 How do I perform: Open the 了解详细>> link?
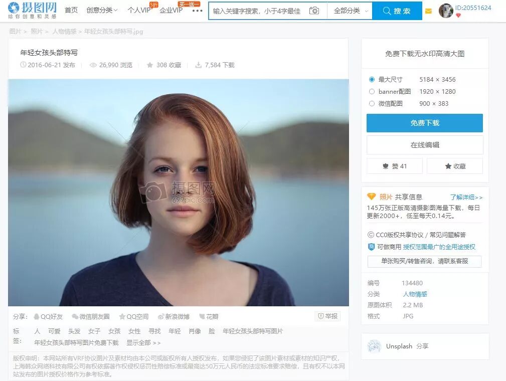coord(466,197)
